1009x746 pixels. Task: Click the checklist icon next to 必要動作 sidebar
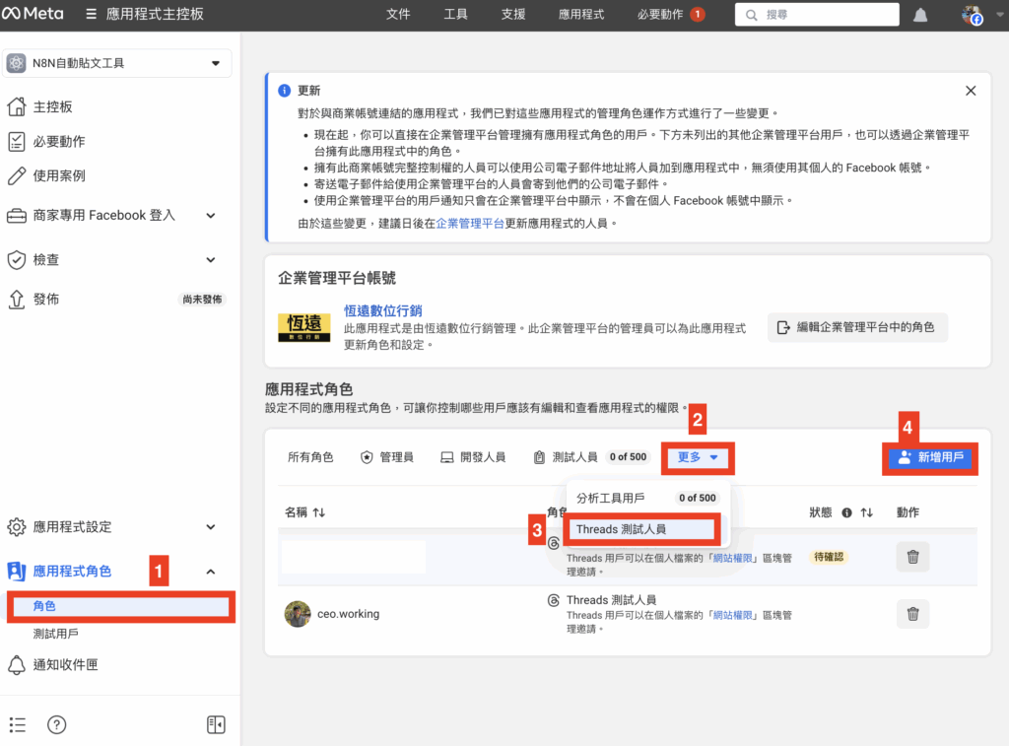coord(16,142)
